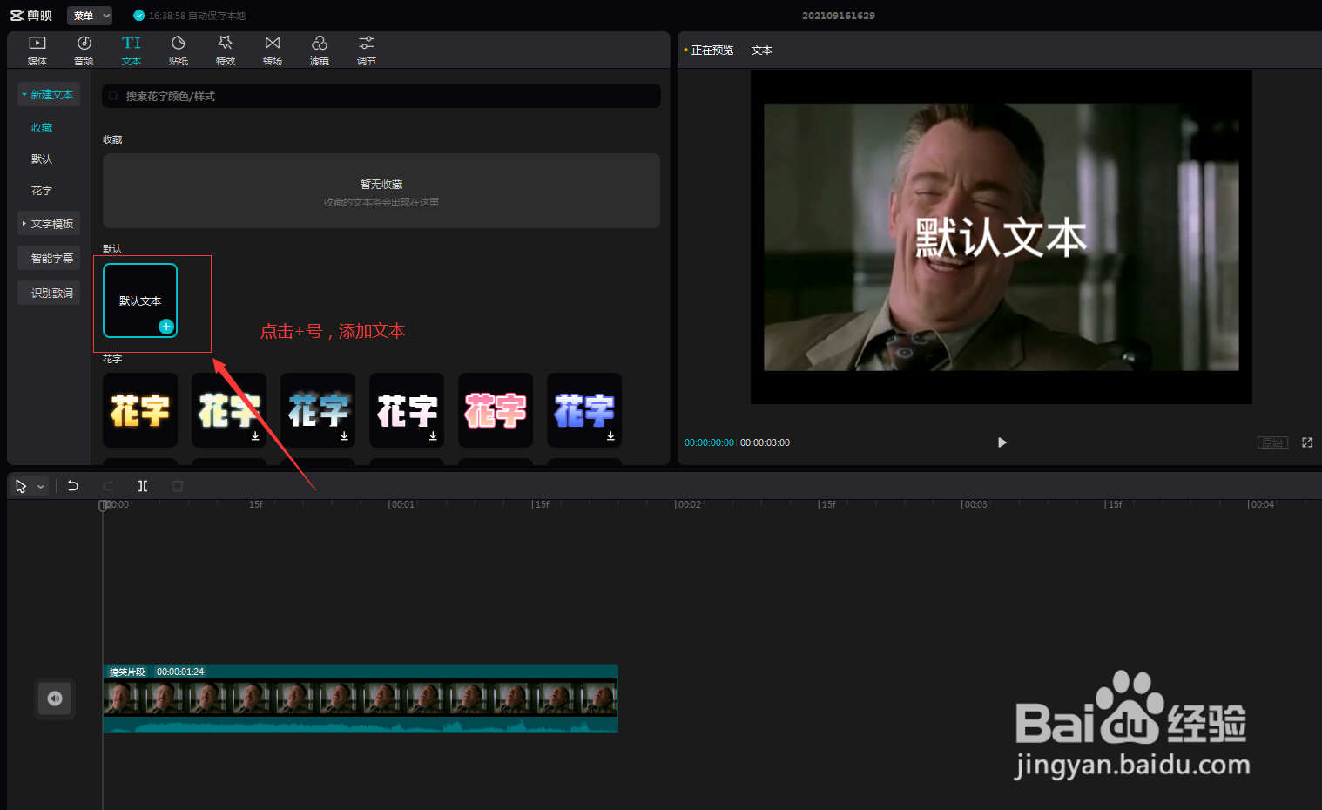Collapse the 新建文本 section

[49, 94]
